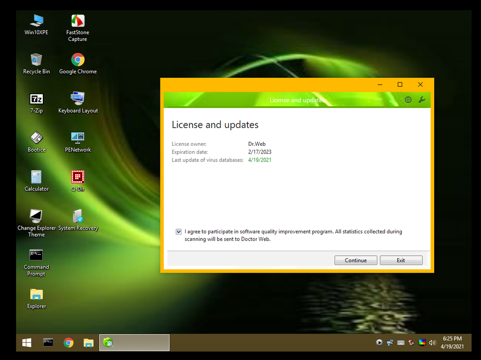Select Dr.Web scanner taskbar button
The image size is (481, 360).
(x=134, y=342)
